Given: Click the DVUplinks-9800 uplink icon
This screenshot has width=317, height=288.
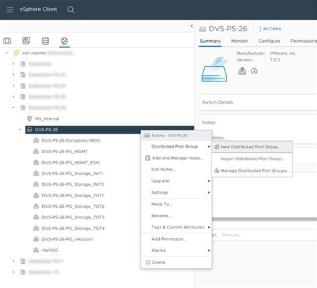Looking at the screenshot, I should [36, 140].
